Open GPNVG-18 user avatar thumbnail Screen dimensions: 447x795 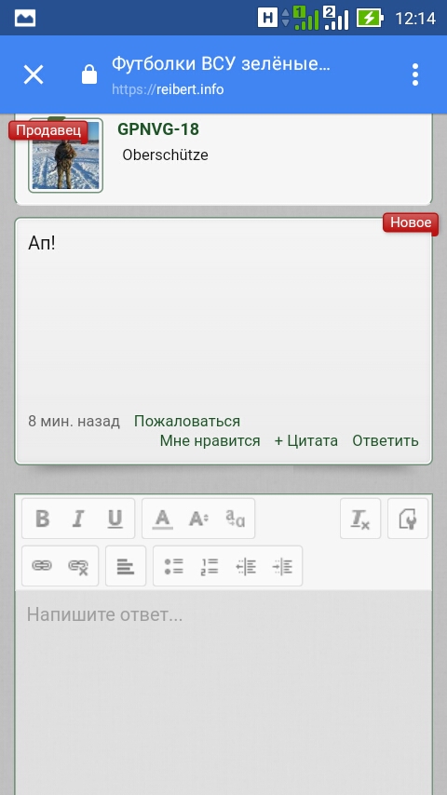click(x=65, y=155)
